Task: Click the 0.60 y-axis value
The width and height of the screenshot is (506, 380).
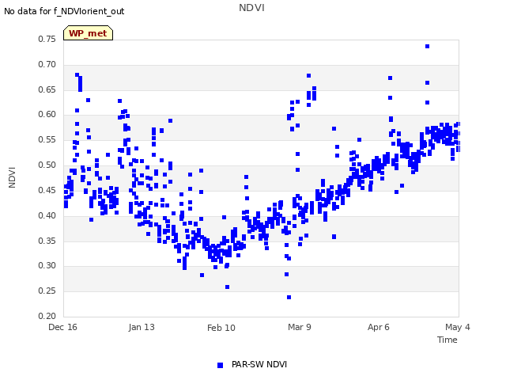Action: pos(47,114)
